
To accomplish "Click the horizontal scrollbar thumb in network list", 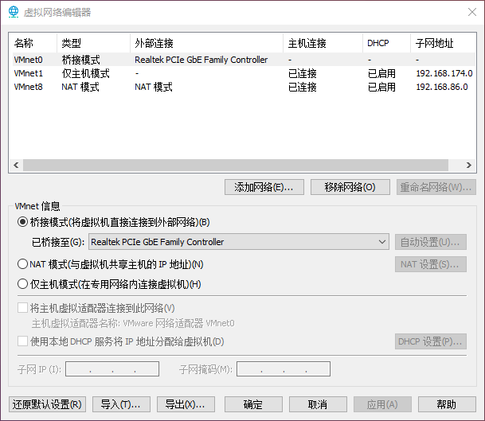I will (x=236, y=165).
